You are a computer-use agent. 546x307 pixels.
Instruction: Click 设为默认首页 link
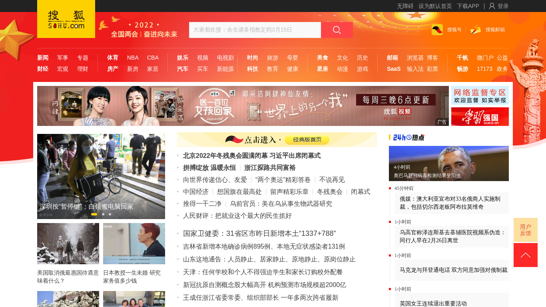pos(435,6)
